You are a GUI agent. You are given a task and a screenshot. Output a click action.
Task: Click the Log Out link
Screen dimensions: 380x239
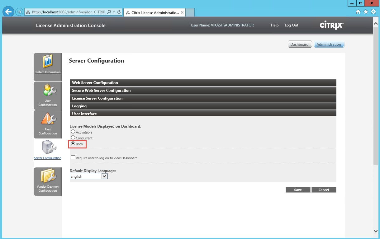click(292, 25)
